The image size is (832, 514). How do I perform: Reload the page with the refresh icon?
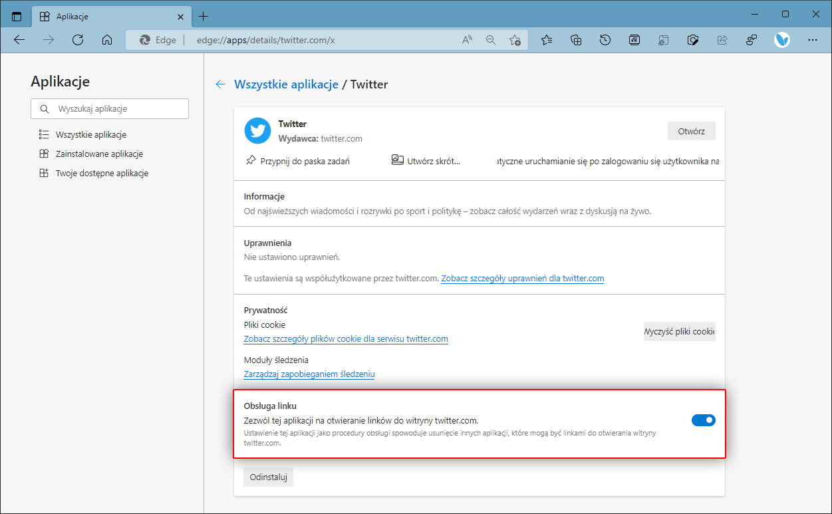pyautogui.click(x=77, y=40)
